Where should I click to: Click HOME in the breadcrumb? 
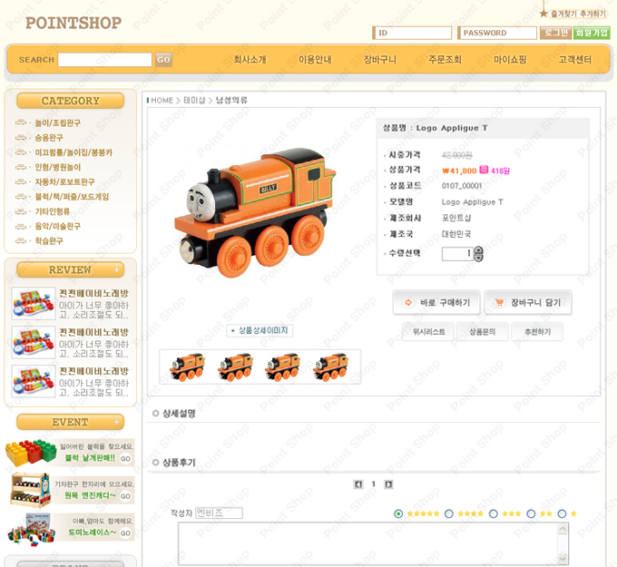[162, 101]
